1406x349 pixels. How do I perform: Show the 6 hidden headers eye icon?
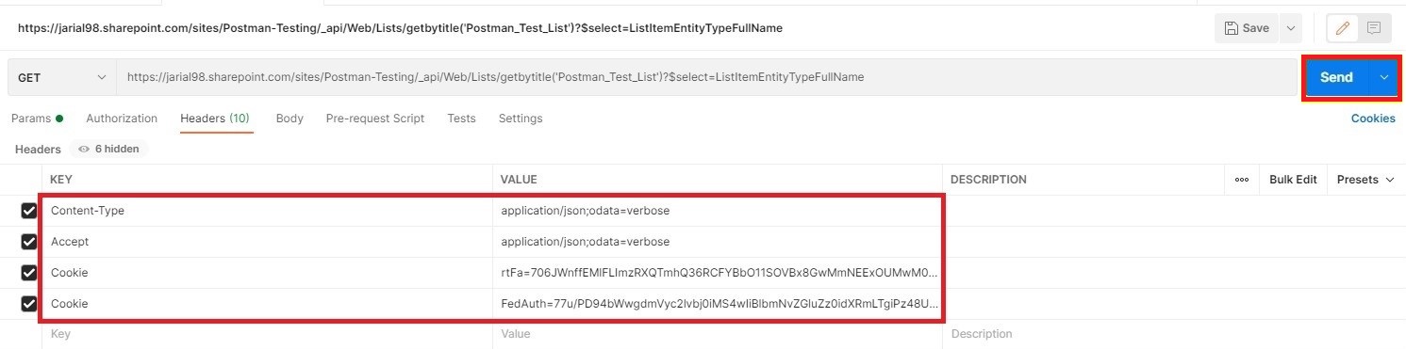click(84, 149)
